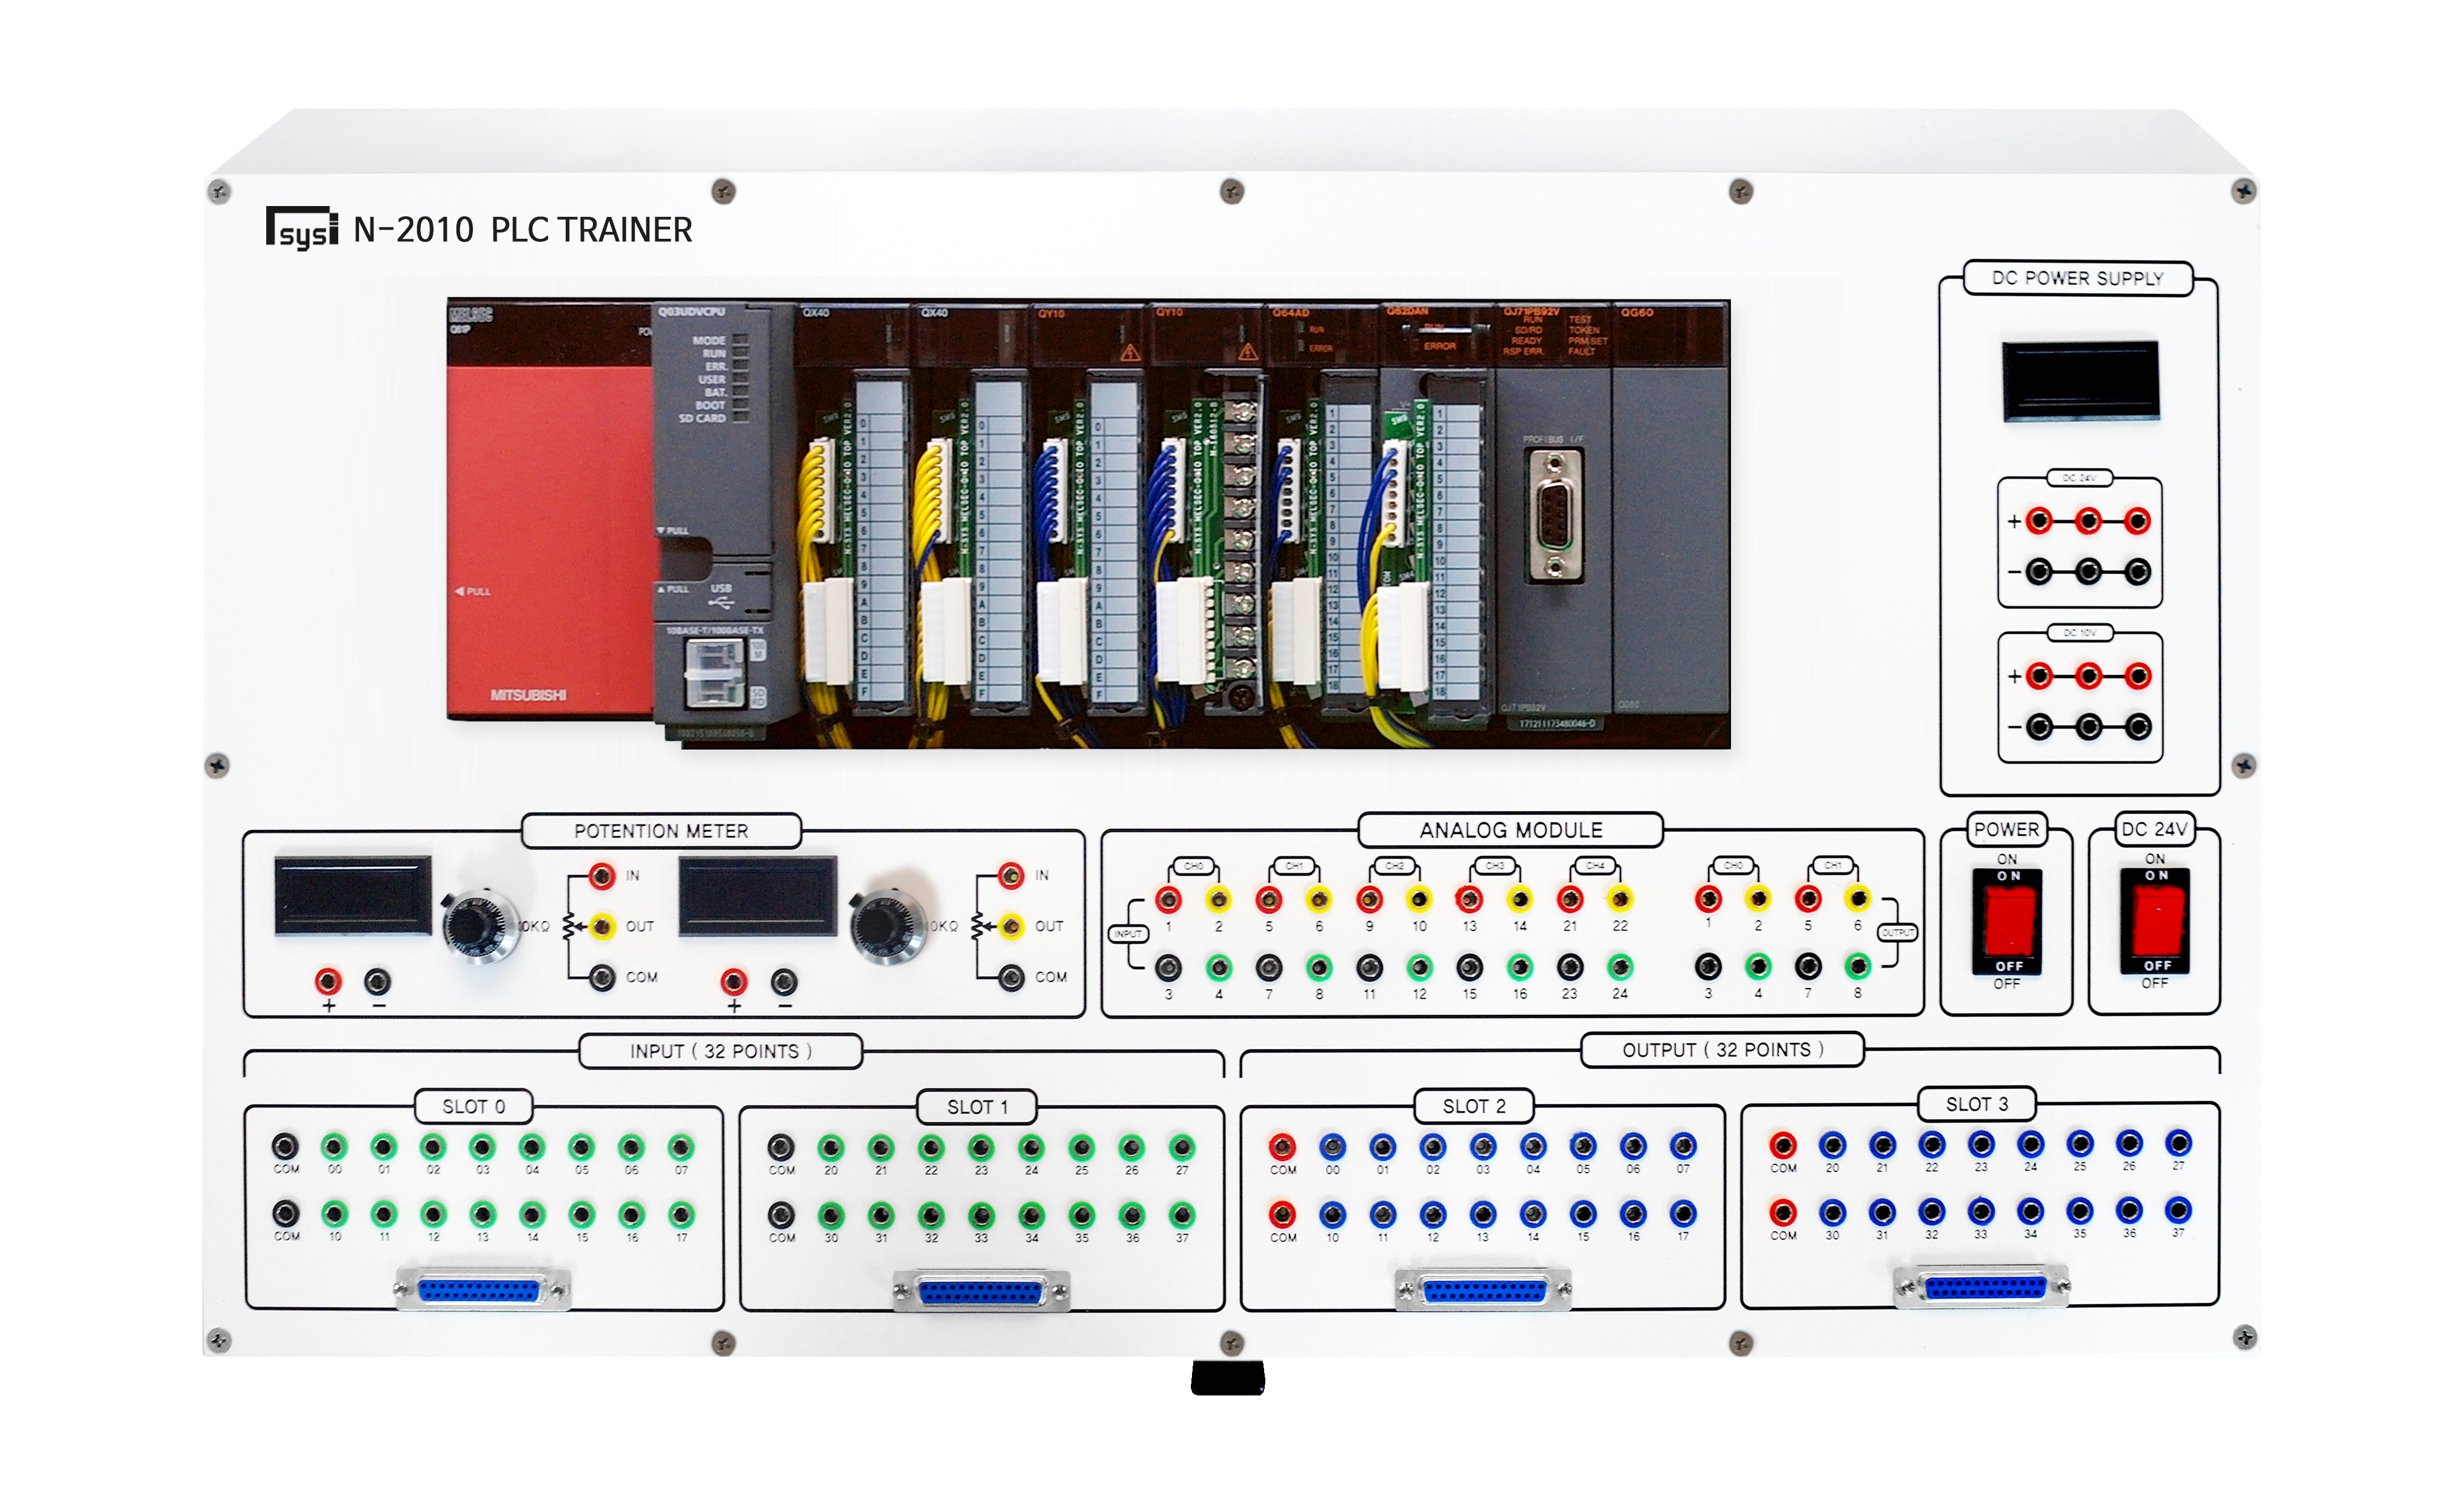
Task: Click the PROFIBUS 9-pin serial port
Action: [x=1555, y=516]
